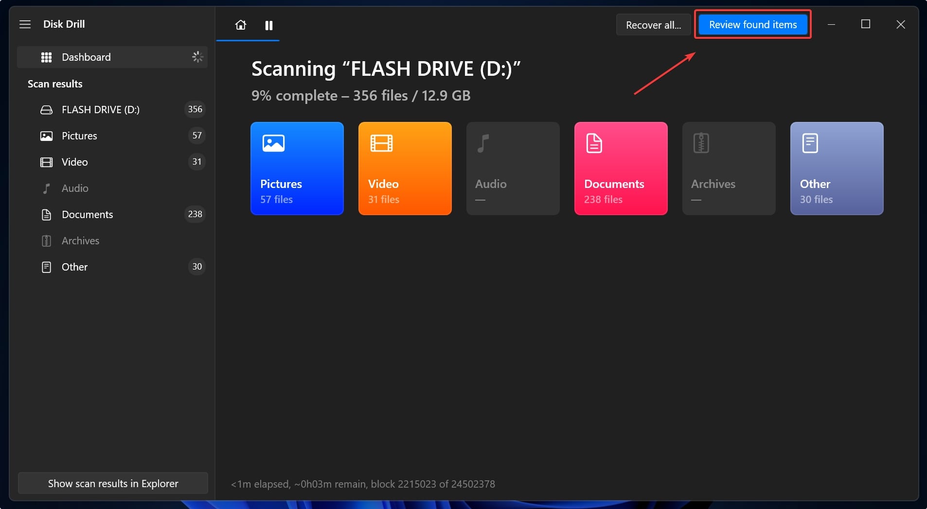This screenshot has height=509, width=927.
Task: Open the orange Video 31 files card
Action: 405,169
